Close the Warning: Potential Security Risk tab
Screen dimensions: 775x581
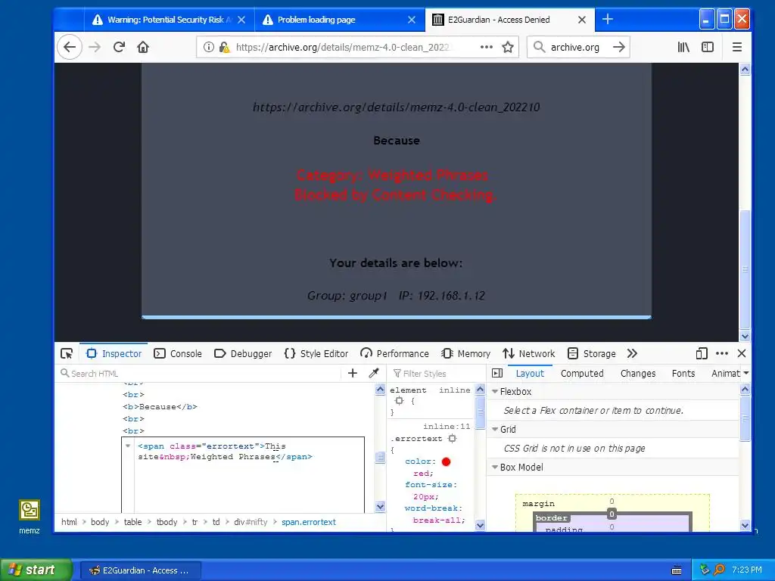(x=241, y=20)
